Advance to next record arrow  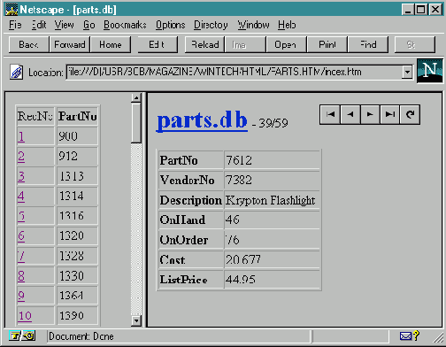pos(370,114)
